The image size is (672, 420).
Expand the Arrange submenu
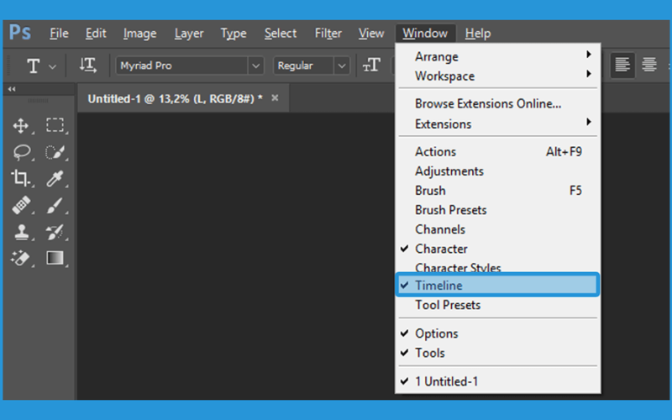(497, 56)
